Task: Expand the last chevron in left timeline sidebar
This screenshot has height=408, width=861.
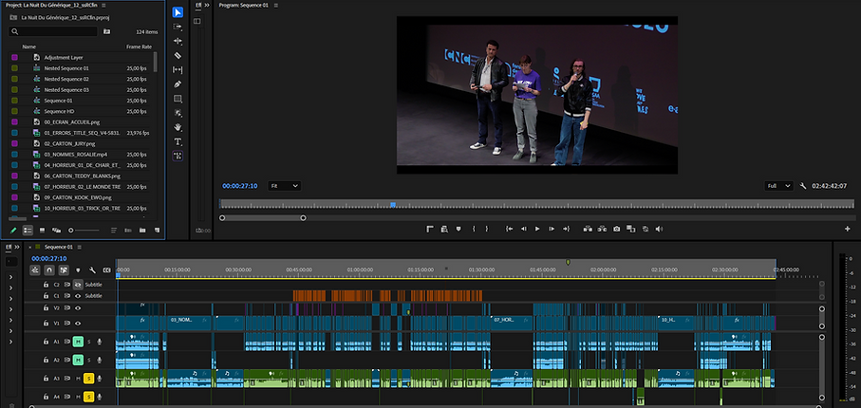Action: pyautogui.click(x=11, y=342)
